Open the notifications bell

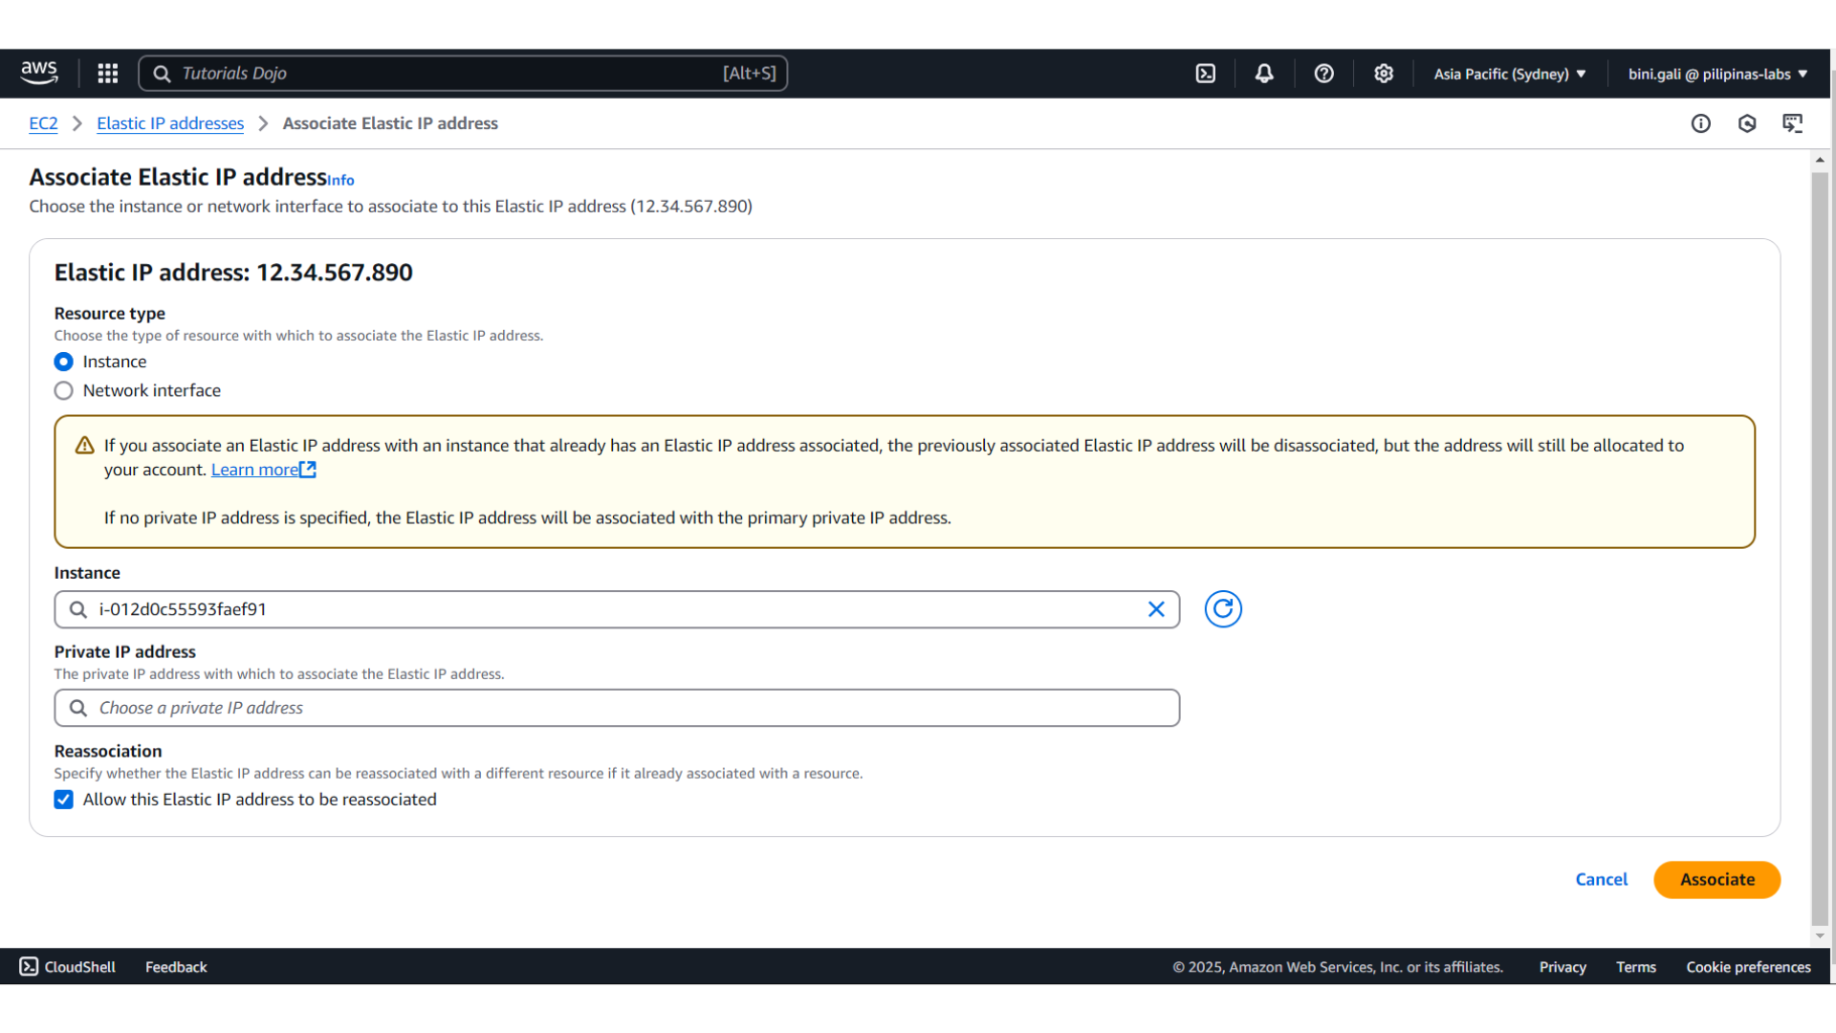coord(1264,74)
